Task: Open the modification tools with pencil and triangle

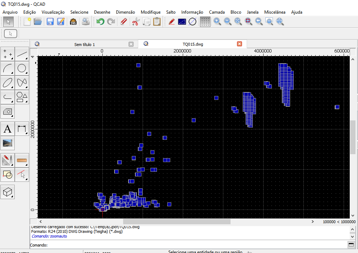Action: pos(8,160)
